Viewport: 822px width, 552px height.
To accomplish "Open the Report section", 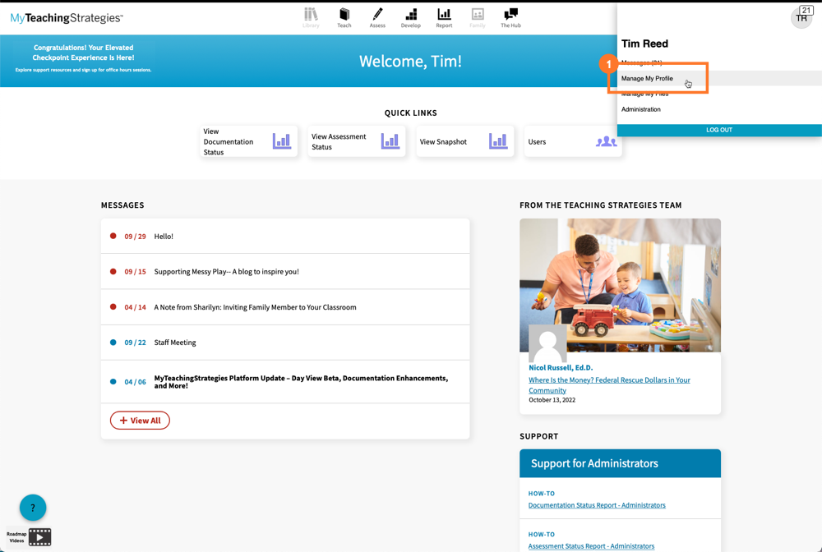I will pos(444,16).
